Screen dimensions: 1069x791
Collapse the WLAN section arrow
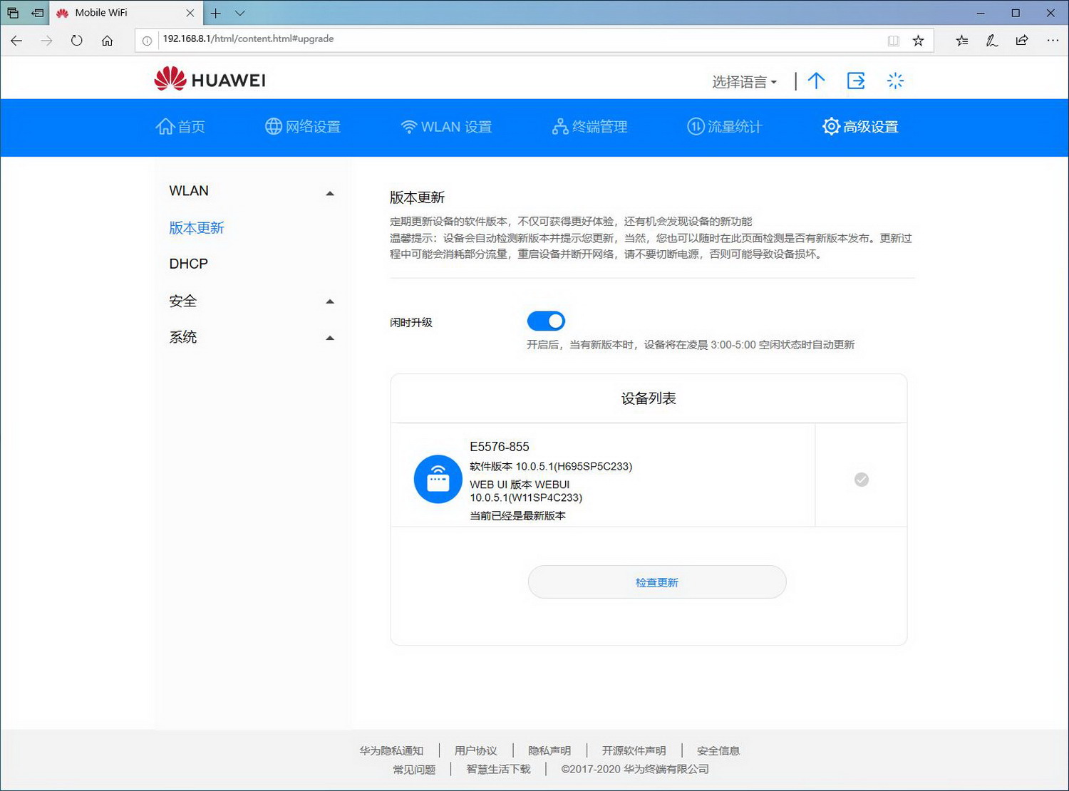[329, 192]
